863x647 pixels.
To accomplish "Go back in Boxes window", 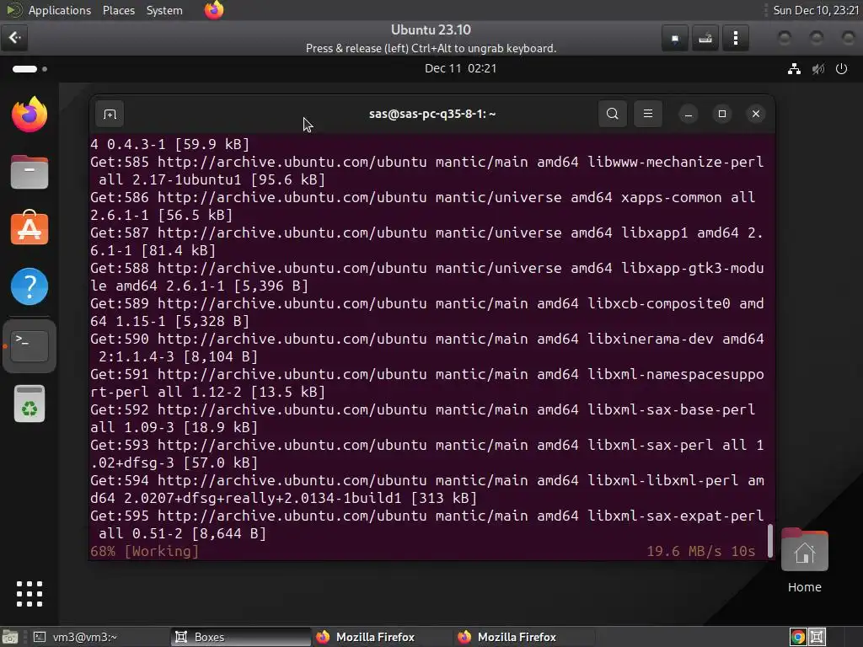I will coord(14,37).
